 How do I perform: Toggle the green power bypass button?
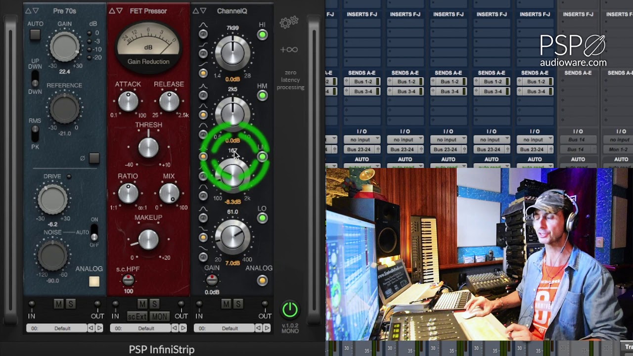pos(290,310)
